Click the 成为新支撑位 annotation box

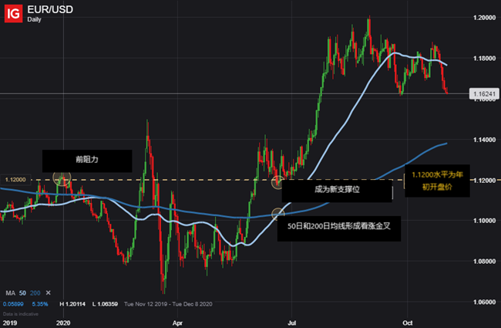pyautogui.click(x=337, y=189)
